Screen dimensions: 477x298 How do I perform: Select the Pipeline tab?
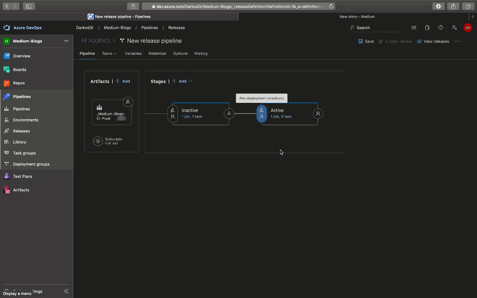click(87, 53)
